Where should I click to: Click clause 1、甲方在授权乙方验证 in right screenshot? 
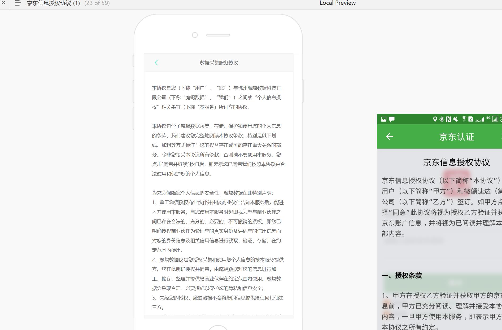[x=442, y=311]
